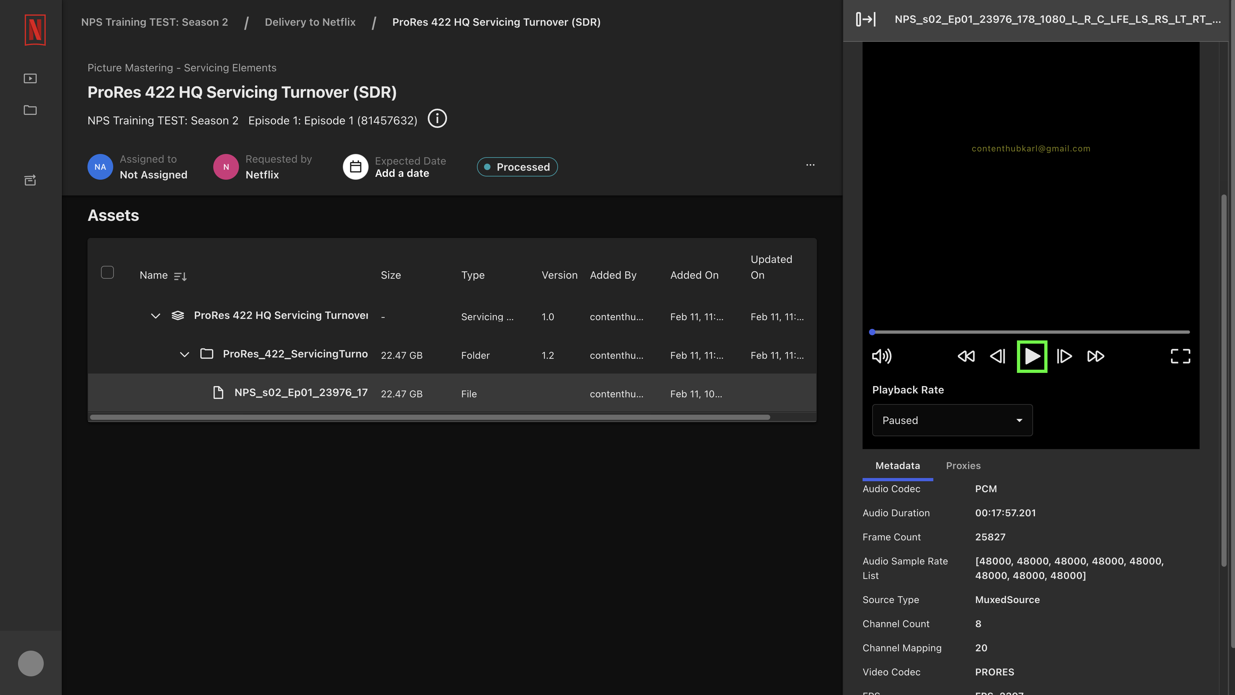Click the assets table horizontal scrollbar

tap(430, 417)
